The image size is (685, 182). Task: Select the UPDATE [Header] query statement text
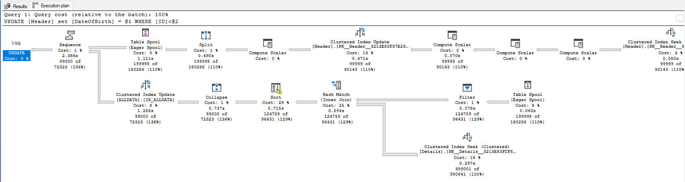[91, 21]
